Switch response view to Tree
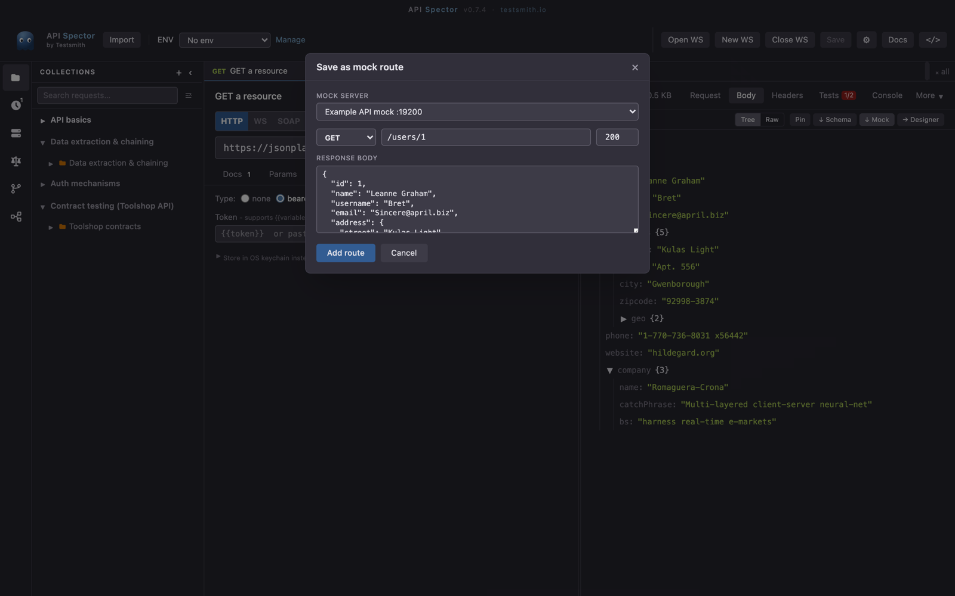 coord(747,120)
